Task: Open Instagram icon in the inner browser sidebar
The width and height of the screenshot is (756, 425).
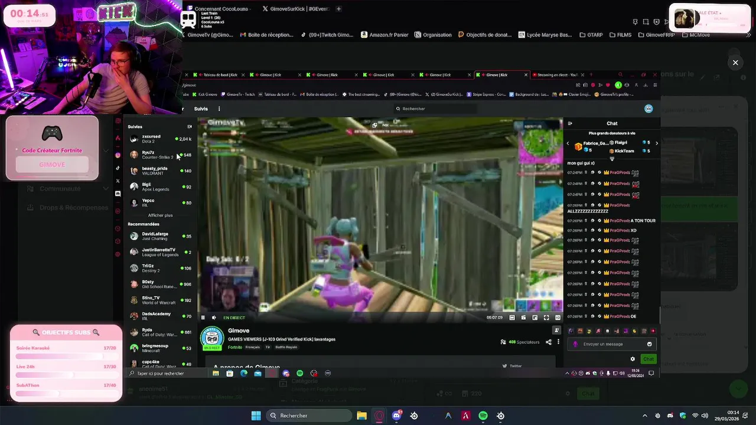Action: (x=118, y=155)
